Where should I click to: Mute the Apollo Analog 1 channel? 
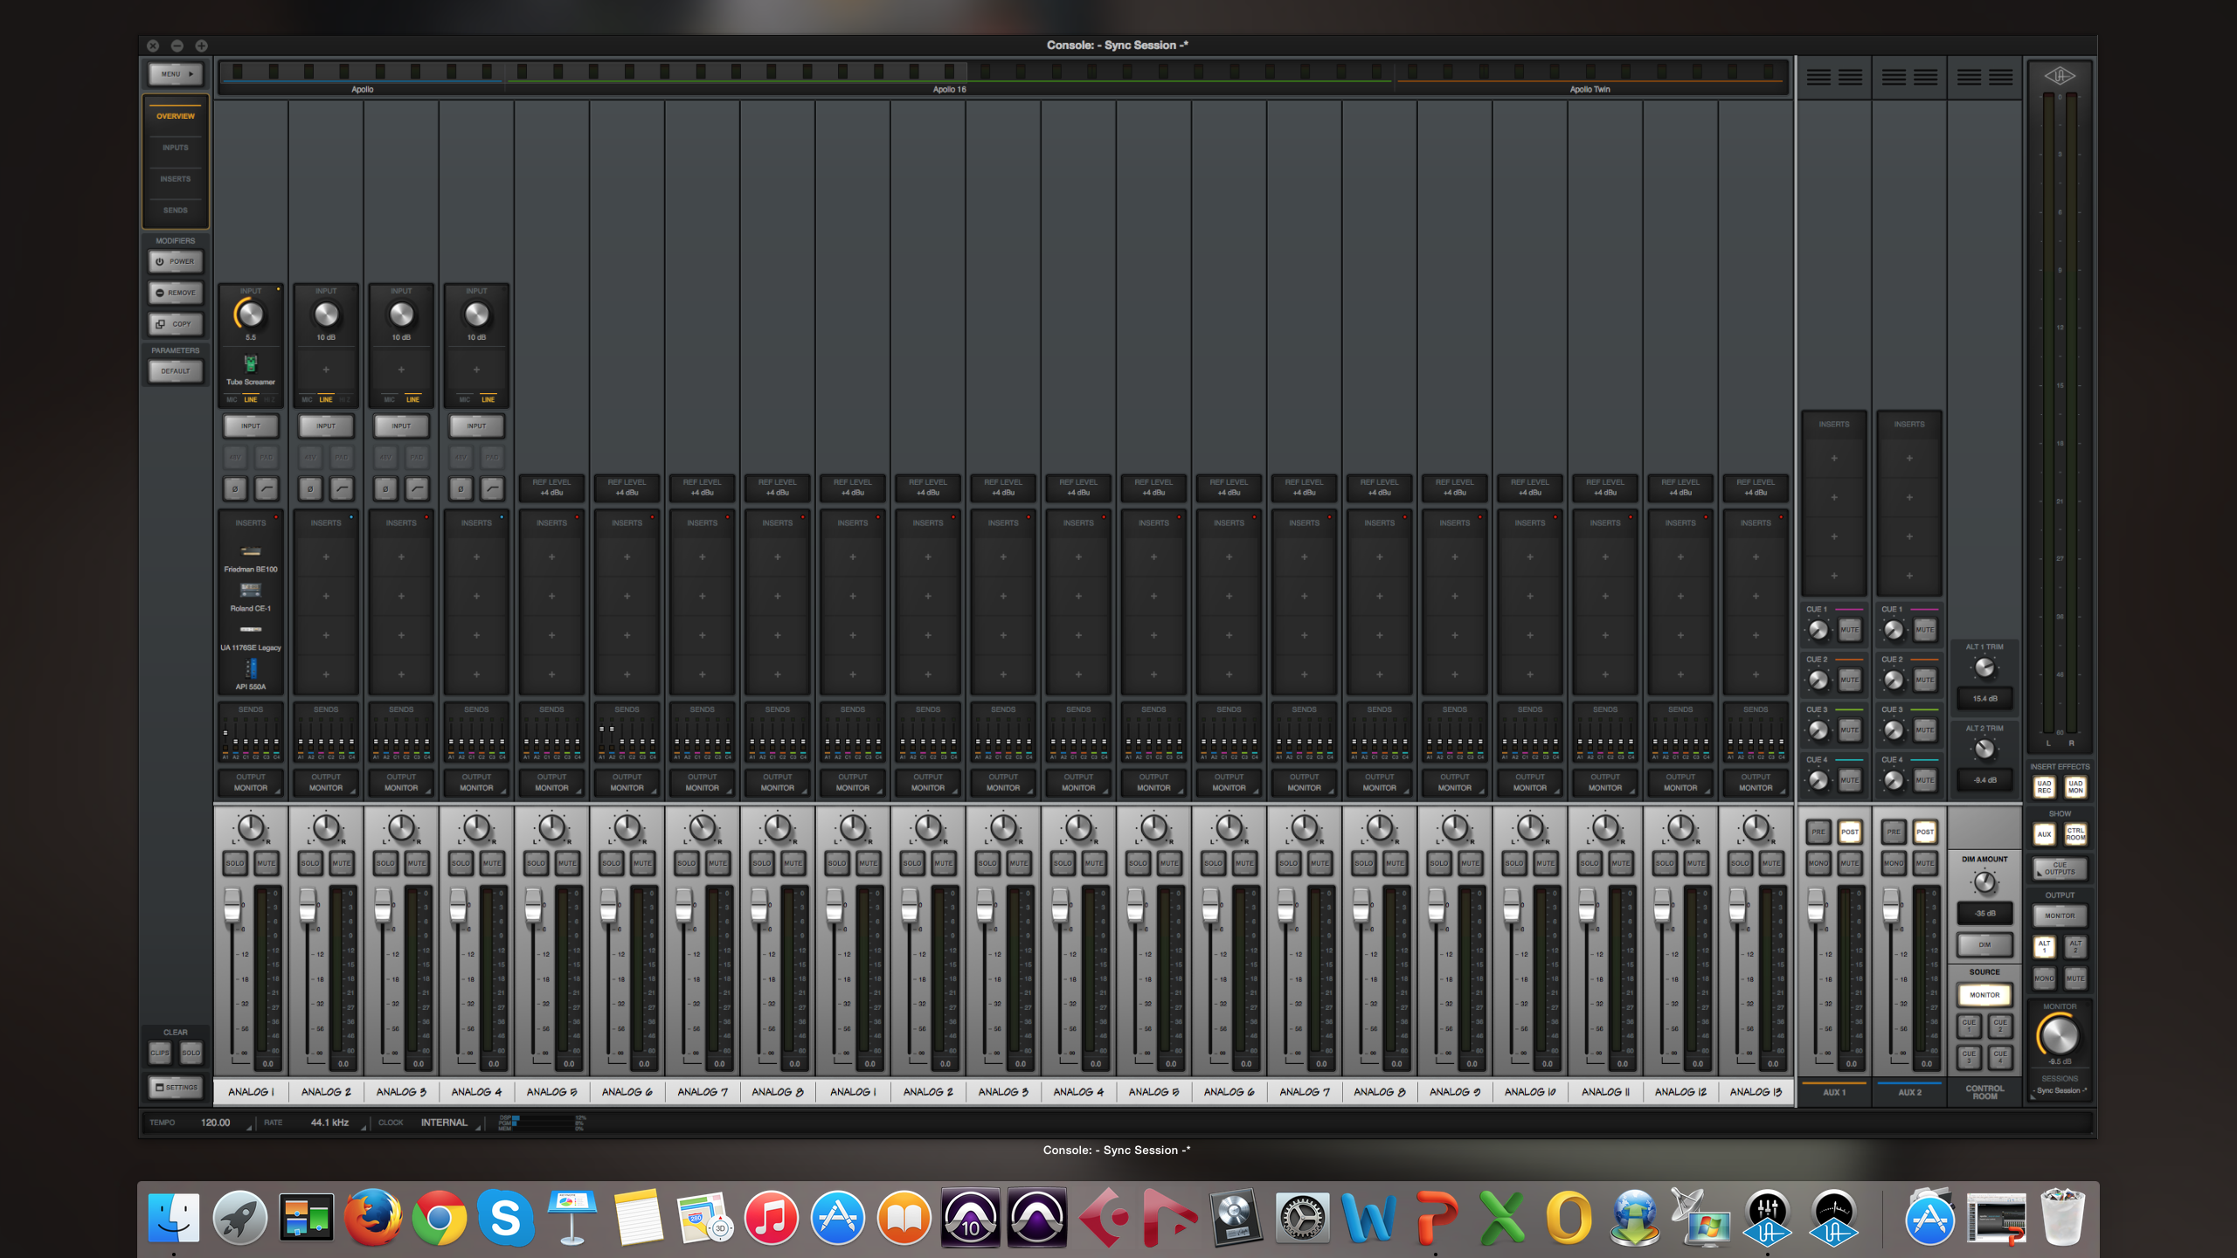coord(267,863)
